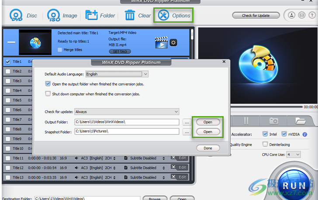
Task: Load a DVD Folder source
Action: click(100, 15)
